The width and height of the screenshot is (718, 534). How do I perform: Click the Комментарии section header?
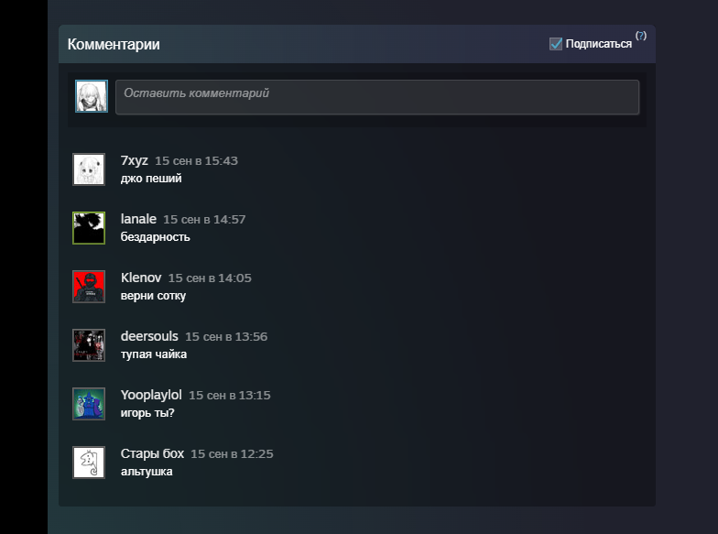point(114,44)
